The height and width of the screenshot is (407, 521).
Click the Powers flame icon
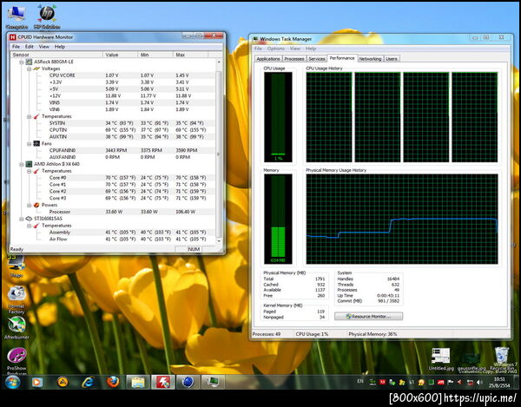(36, 205)
